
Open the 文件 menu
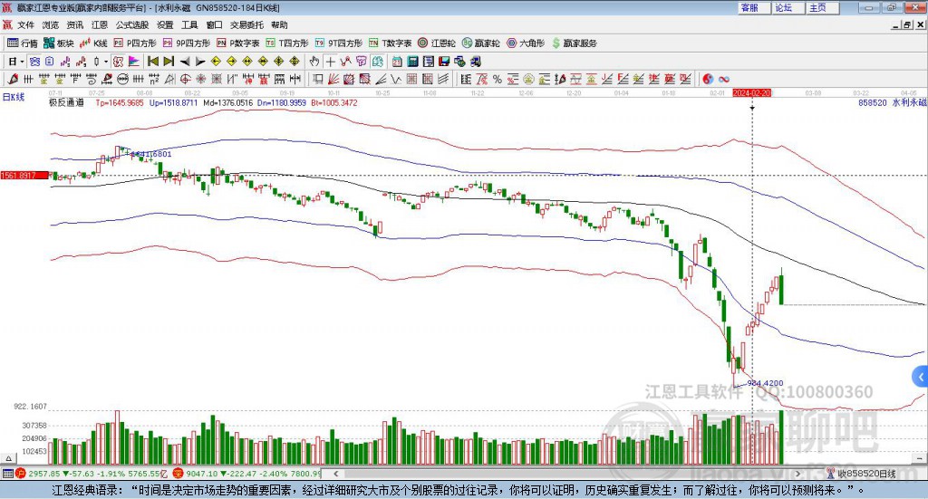coord(26,24)
